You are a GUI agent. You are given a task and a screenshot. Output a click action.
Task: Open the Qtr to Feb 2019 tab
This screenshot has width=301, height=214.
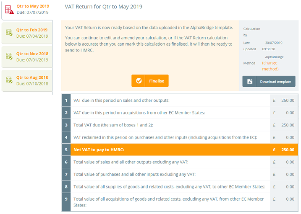(x=27, y=33)
